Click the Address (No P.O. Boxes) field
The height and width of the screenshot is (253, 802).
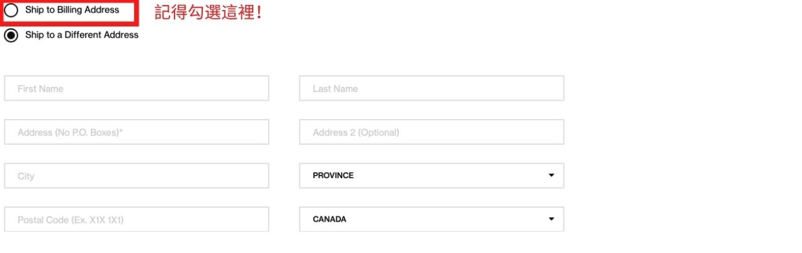[136, 132]
